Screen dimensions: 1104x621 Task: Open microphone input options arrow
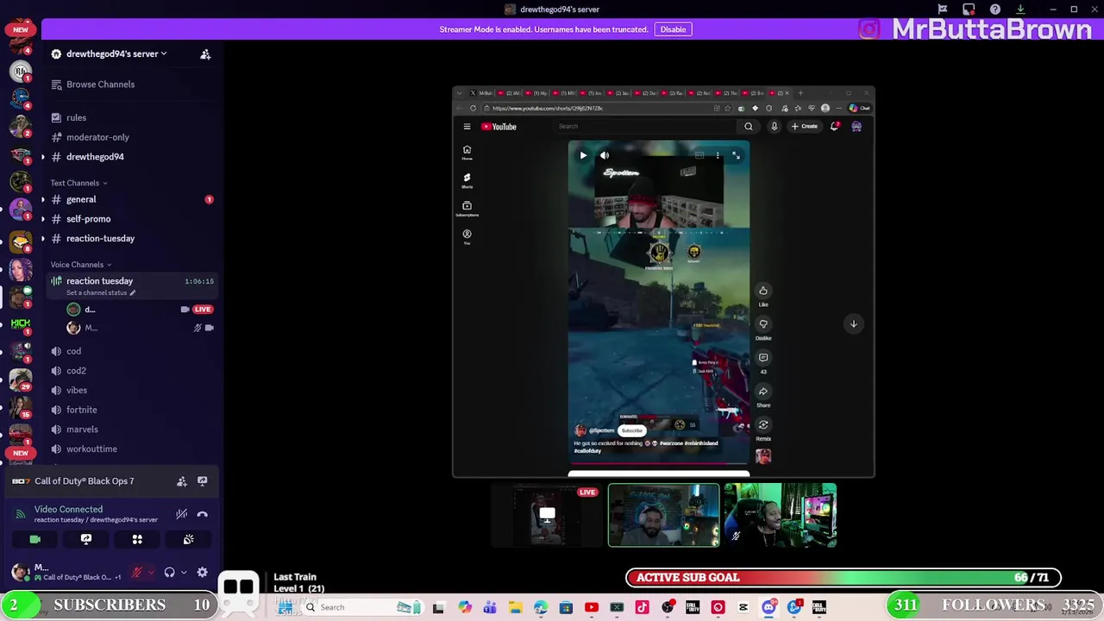(x=151, y=572)
